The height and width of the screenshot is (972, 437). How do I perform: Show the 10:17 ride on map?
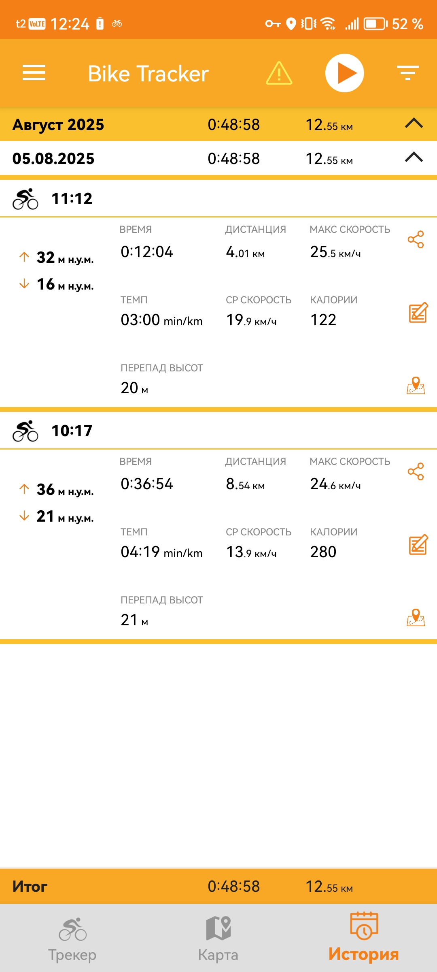click(416, 617)
